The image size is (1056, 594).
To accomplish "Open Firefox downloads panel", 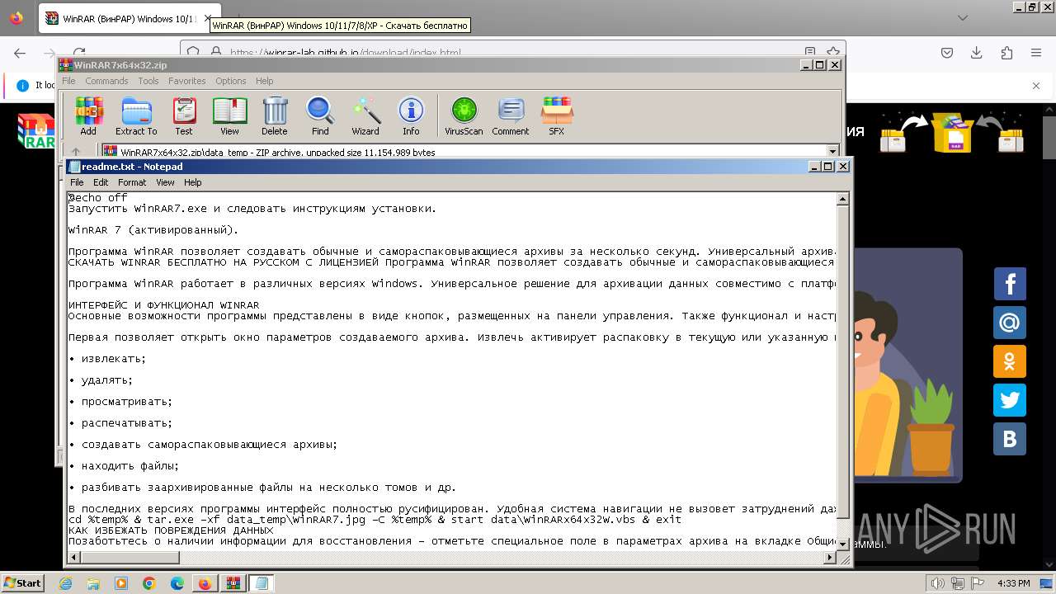I will [977, 53].
